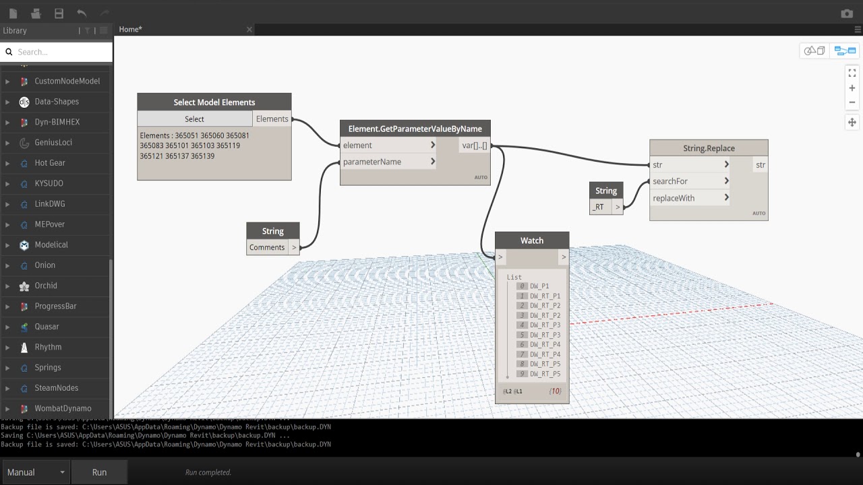The height and width of the screenshot is (485, 863).
Task: Open the Home* workspace tab
Action: tap(131, 30)
